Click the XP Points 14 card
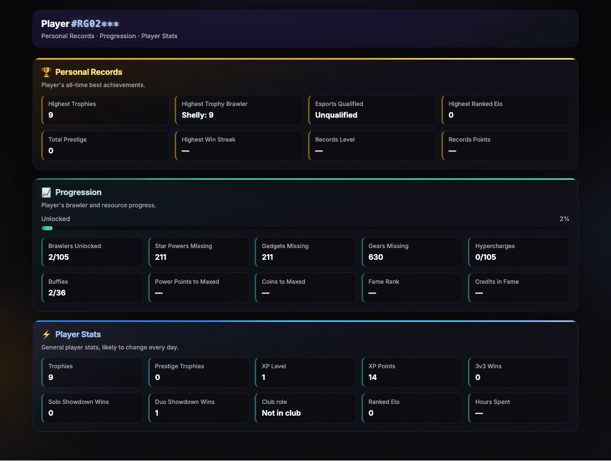The height and width of the screenshot is (461, 611). click(412, 372)
